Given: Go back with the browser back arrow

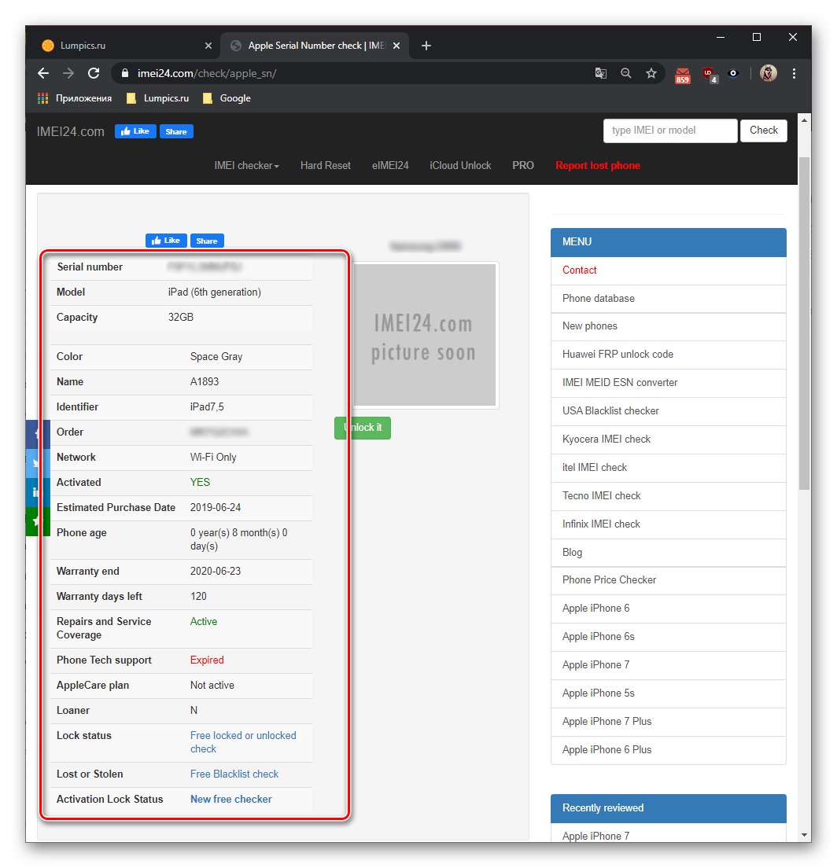Looking at the screenshot, I should pos(43,73).
